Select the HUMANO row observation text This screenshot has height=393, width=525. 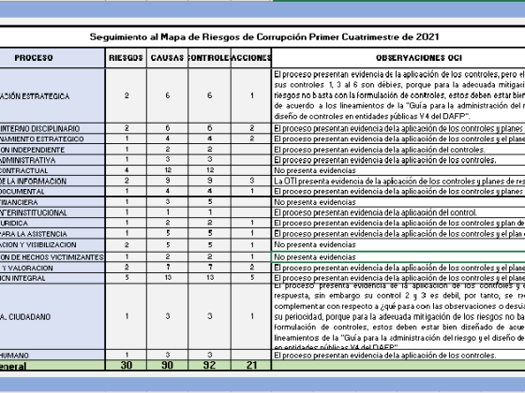point(398,355)
